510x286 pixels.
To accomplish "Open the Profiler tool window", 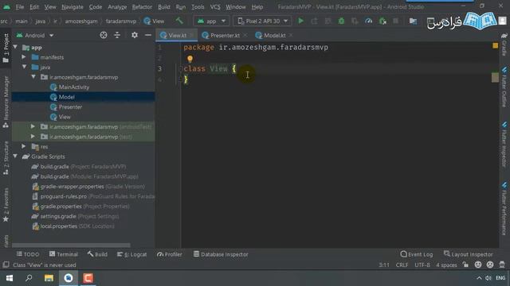I will [170, 254].
